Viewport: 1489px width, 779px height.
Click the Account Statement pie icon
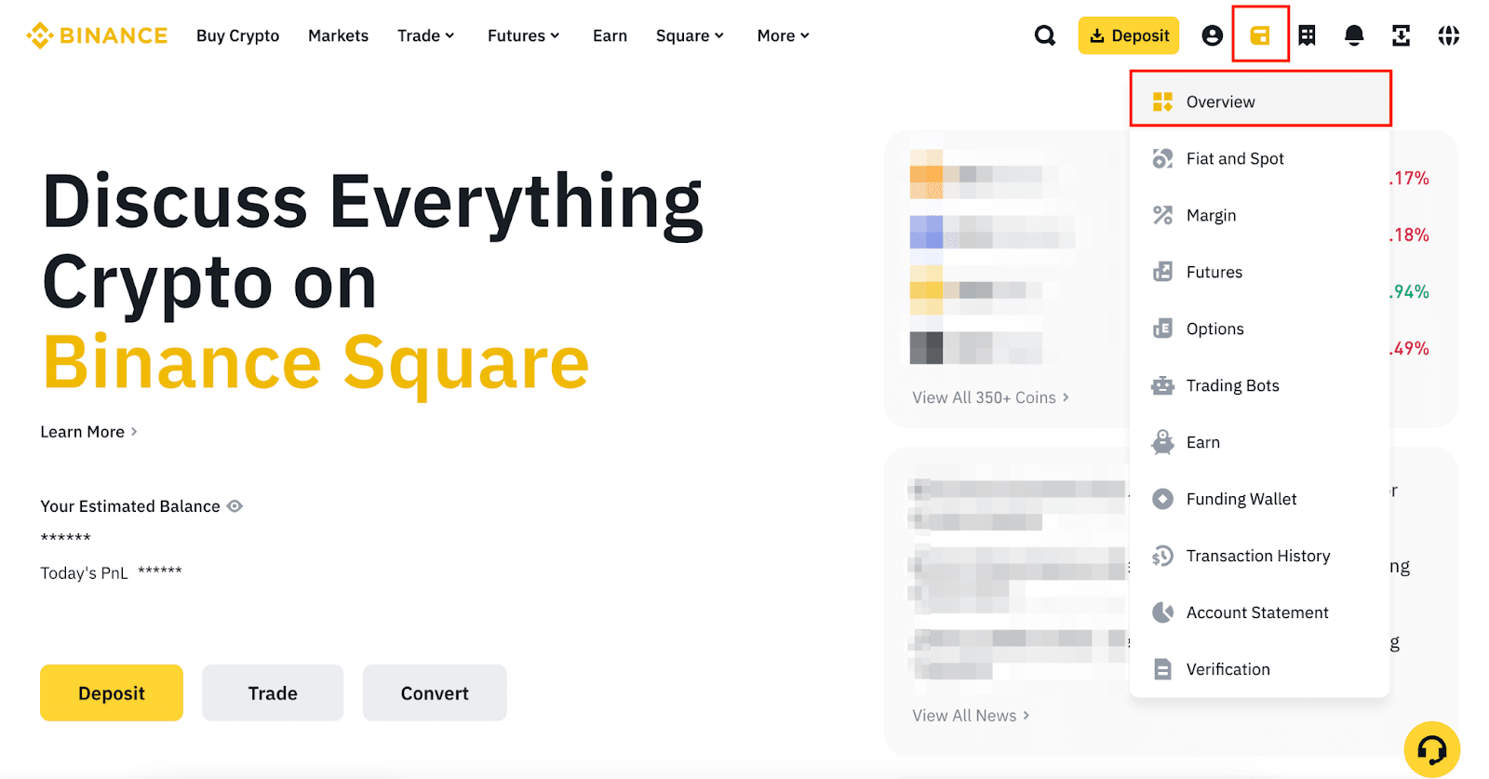coord(1162,612)
